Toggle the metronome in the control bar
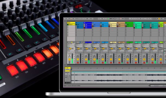The image size is (166, 98). (87, 19)
